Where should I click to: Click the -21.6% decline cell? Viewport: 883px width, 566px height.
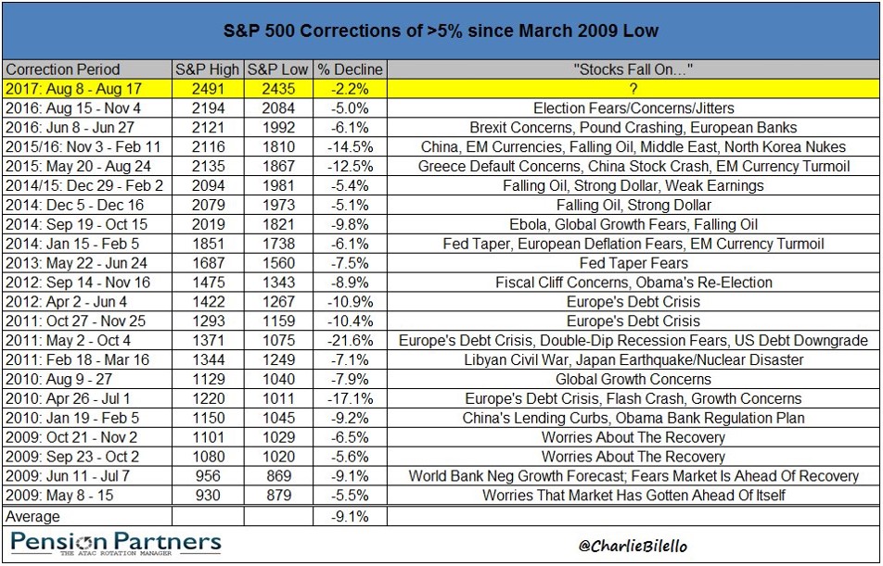350,341
